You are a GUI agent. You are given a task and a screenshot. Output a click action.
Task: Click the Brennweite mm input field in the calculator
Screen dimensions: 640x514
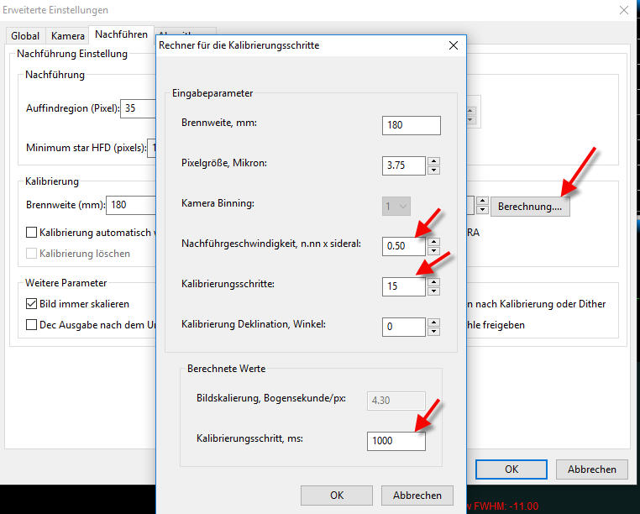pos(411,125)
